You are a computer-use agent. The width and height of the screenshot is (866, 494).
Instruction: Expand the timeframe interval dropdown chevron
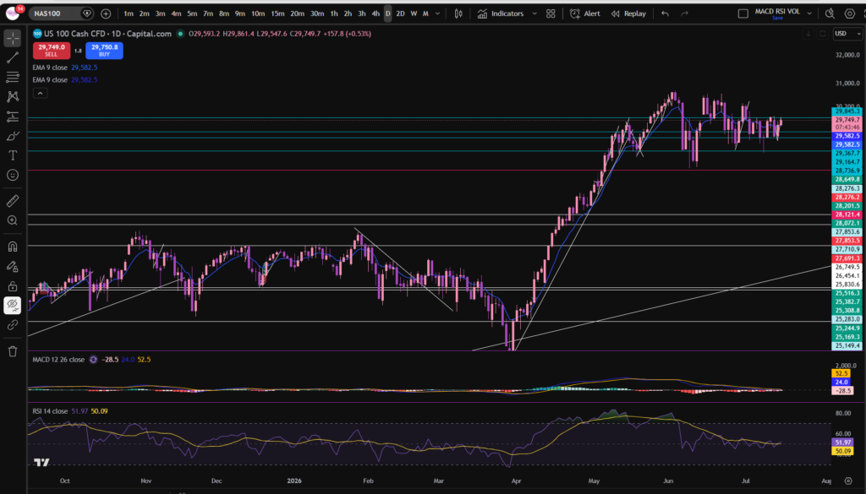[x=437, y=14]
